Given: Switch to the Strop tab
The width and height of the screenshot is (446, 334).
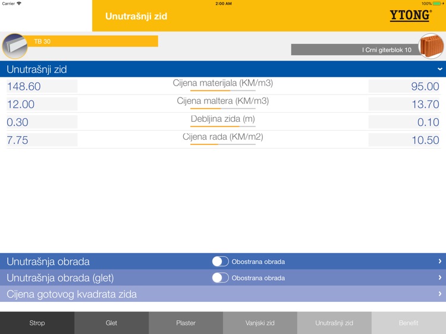Looking at the screenshot, I should point(37,323).
